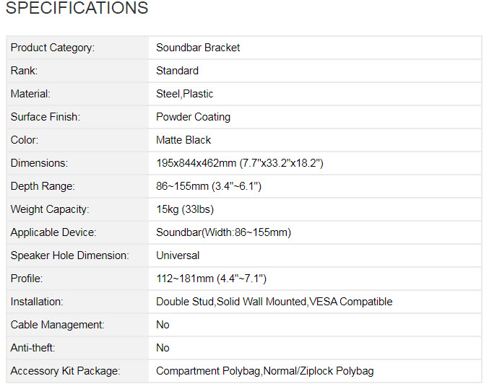Click the Soundbar(Width:86~155mm) value
The height and width of the screenshot is (389, 489).
(223, 232)
